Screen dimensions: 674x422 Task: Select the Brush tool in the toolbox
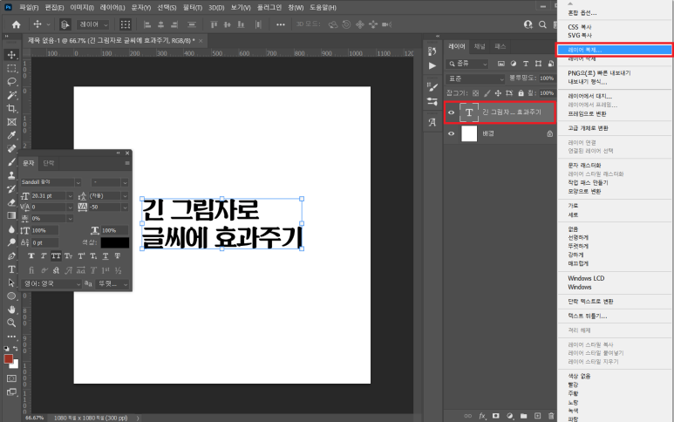[11, 162]
